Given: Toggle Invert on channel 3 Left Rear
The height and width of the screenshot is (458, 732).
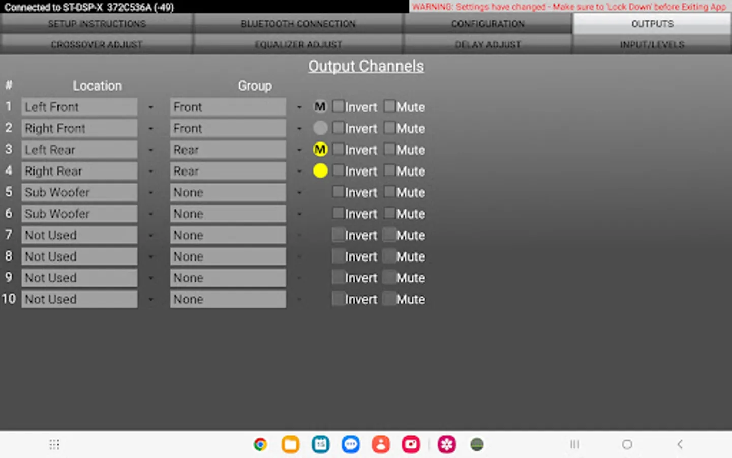Looking at the screenshot, I should point(338,149).
